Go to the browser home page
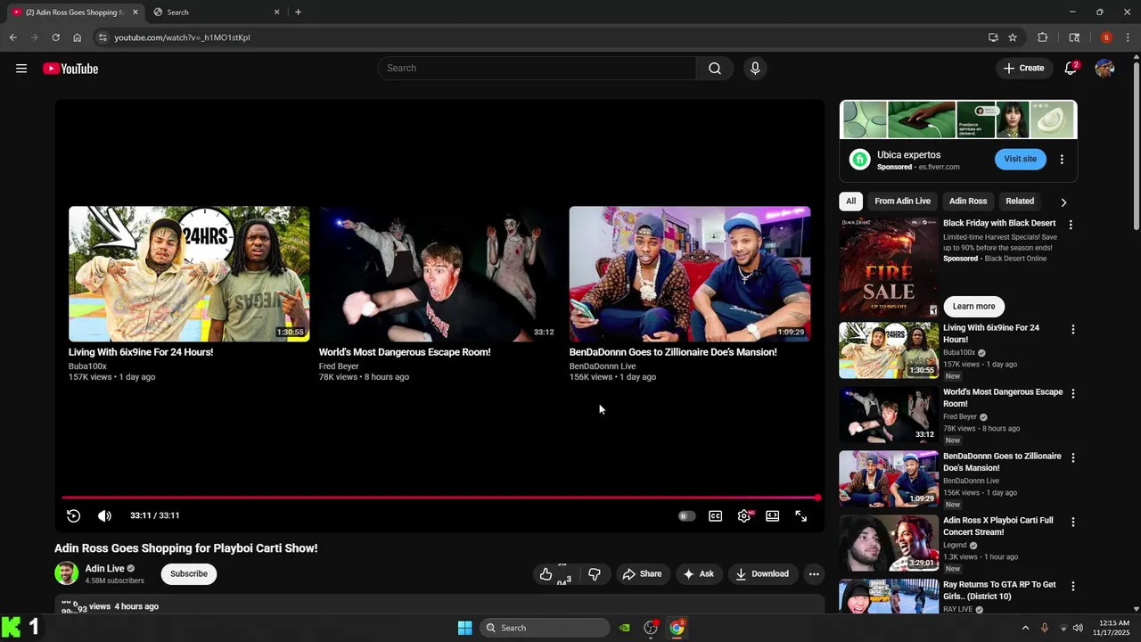The image size is (1141, 642). click(x=77, y=37)
